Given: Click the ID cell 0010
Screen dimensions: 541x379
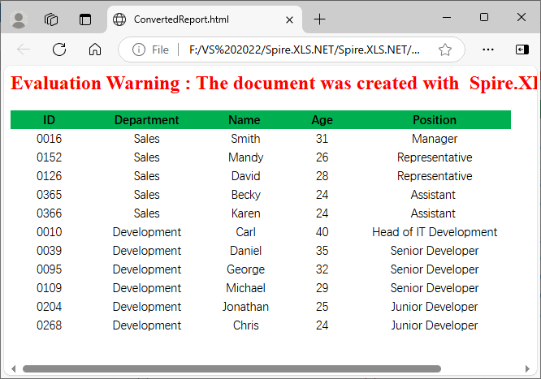Looking at the screenshot, I should click(x=49, y=232).
